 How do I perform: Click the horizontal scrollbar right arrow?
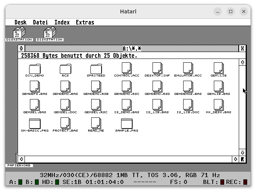(235, 159)
